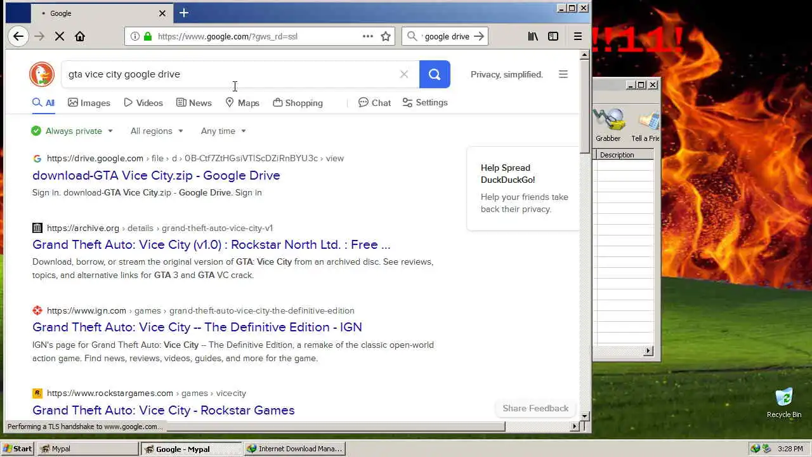Switch to Internet Download Manager taskbar button
This screenshot has height=457, width=812.
(x=294, y=449)
